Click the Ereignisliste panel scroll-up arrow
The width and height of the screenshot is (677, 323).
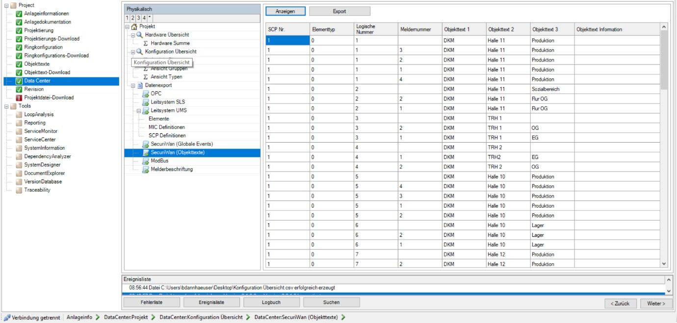pyautogui.click(x=669, y=279)
